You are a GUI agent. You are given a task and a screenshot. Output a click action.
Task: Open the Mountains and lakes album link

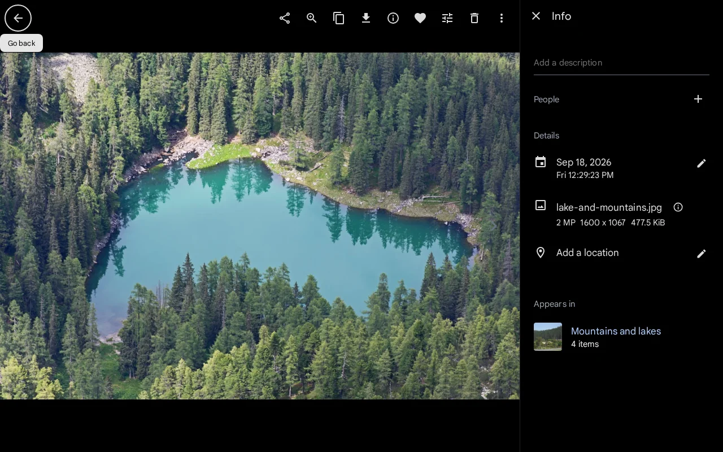616,331
